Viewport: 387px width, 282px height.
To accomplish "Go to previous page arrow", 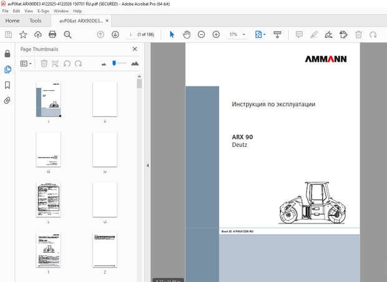I will coord(100,34).
